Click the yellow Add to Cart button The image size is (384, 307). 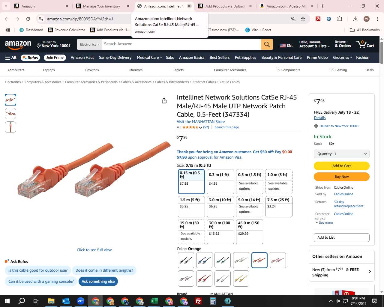point(341,166)
